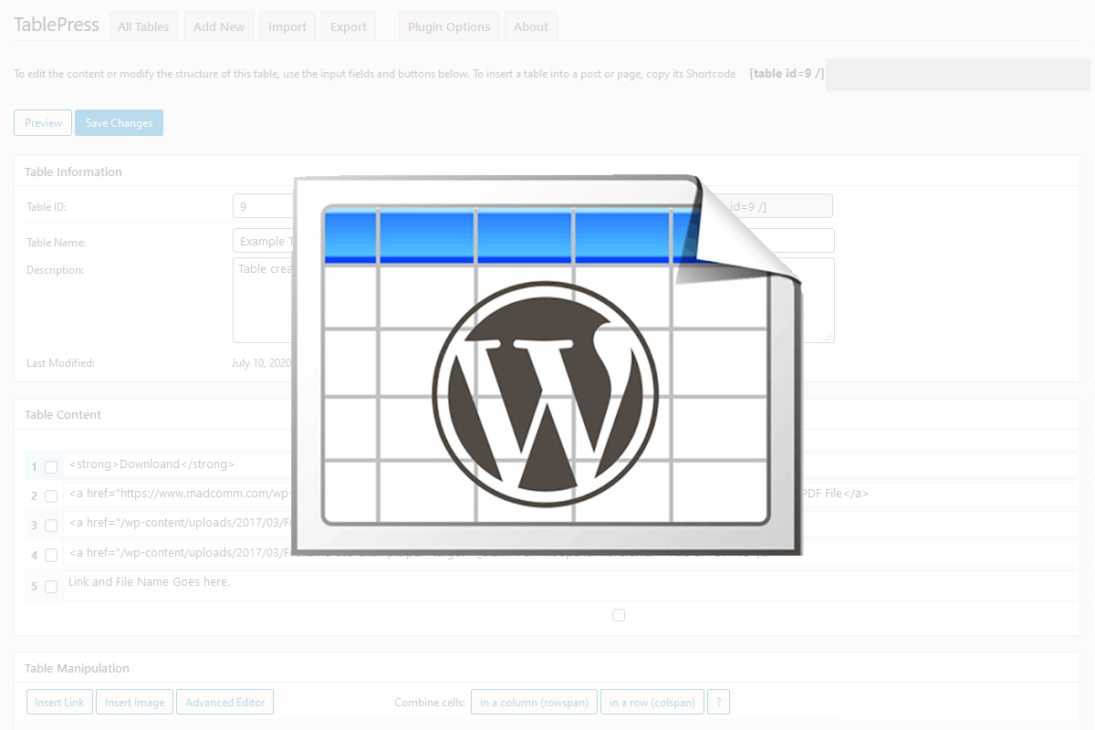Image resolution: width=1095 pixels, height=730 pixels.
Task: Go to the Plugin Options tab
Action: point(449,26)
